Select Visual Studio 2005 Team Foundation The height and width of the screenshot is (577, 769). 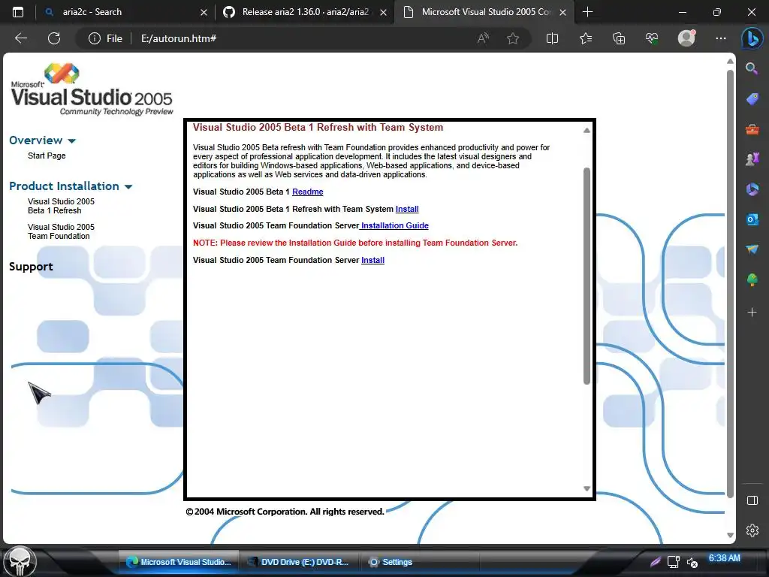(x=61, y=231)
